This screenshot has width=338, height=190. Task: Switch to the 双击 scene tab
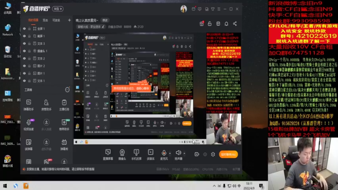[x=45, y=20]
